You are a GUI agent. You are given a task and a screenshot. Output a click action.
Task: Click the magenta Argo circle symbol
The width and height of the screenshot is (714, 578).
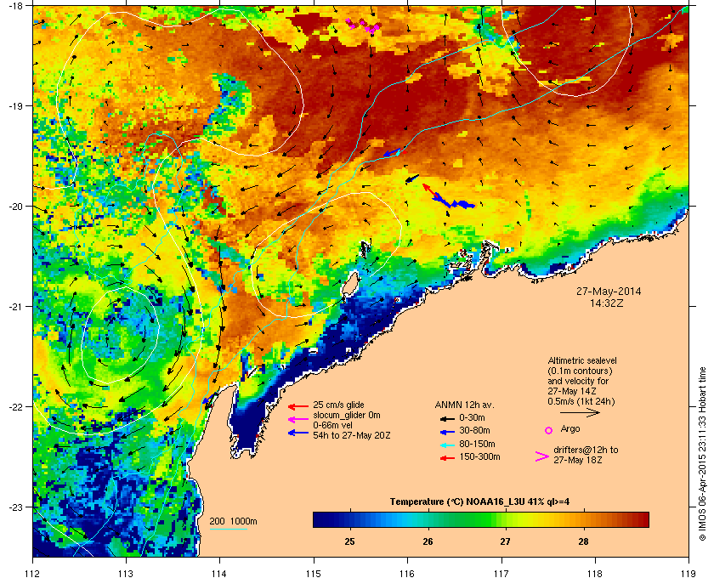click(548, 430)
